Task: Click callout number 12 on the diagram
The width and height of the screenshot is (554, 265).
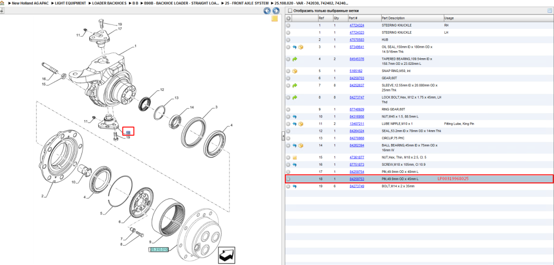Action: point(162,90)
